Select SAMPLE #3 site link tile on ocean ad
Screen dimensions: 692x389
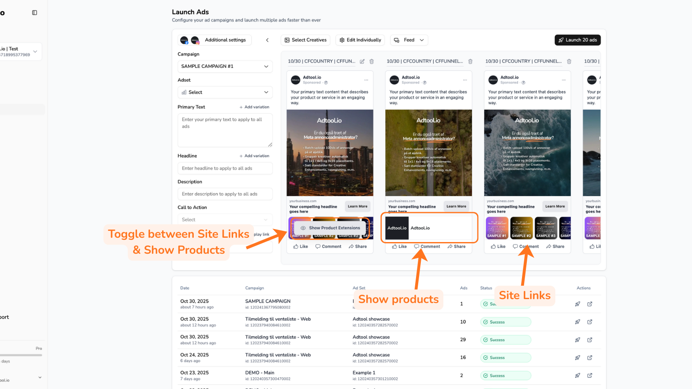coord(546,228)
